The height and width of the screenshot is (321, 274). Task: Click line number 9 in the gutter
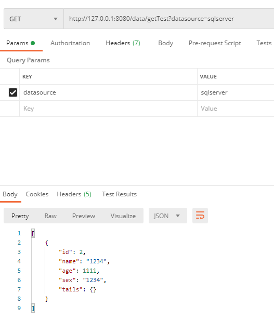tap(19, 308)
